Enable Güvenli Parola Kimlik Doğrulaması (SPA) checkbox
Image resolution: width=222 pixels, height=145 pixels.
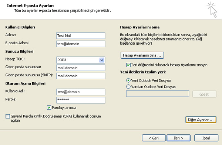pyautogui.click(x=8, y=116)
